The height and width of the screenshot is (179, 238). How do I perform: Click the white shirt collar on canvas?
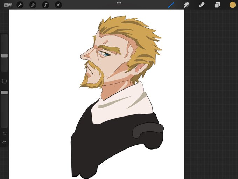point(122,105)
